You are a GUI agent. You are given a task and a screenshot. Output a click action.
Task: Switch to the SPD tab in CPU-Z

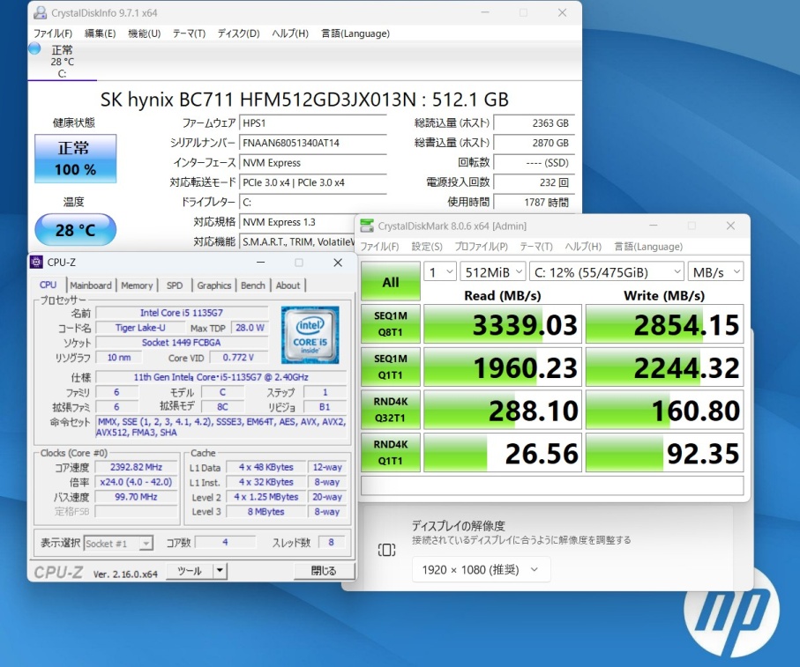coord(175,285)
